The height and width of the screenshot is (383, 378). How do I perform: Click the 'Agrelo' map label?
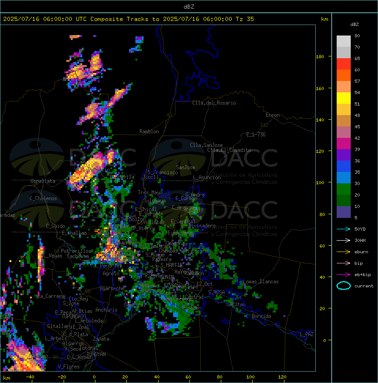pos(111,273)
